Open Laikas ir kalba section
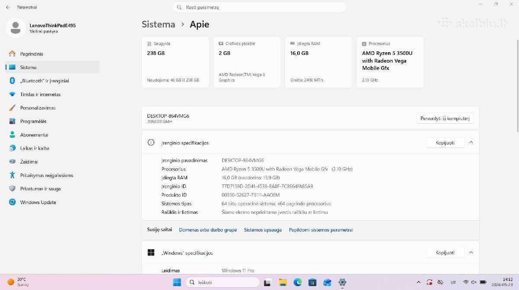The height and width of the screenshot is (290, 519). tap(52, 148)
